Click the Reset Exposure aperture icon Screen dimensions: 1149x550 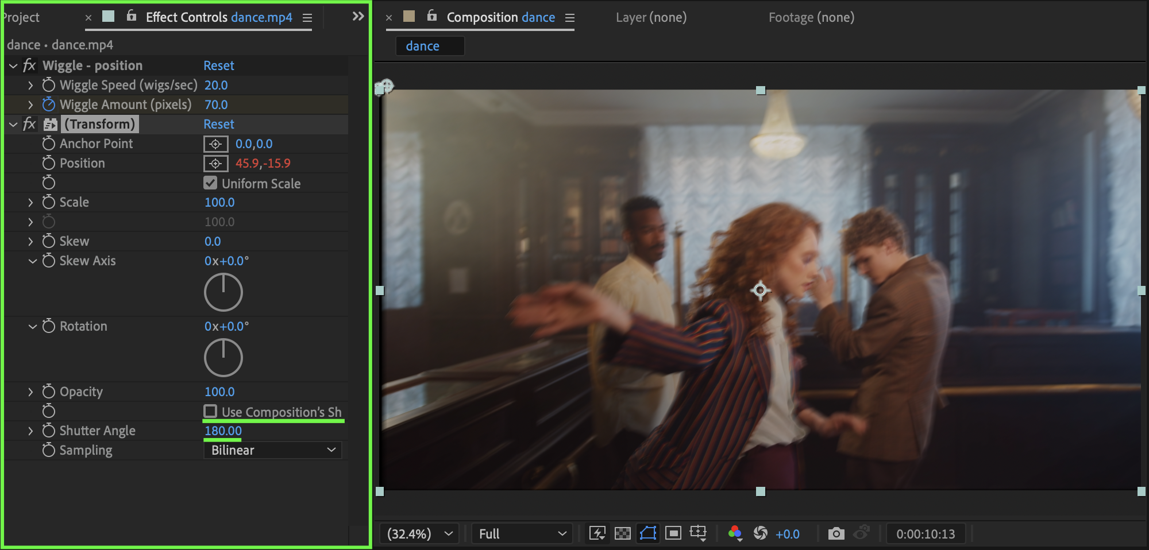tap(761, 533)
